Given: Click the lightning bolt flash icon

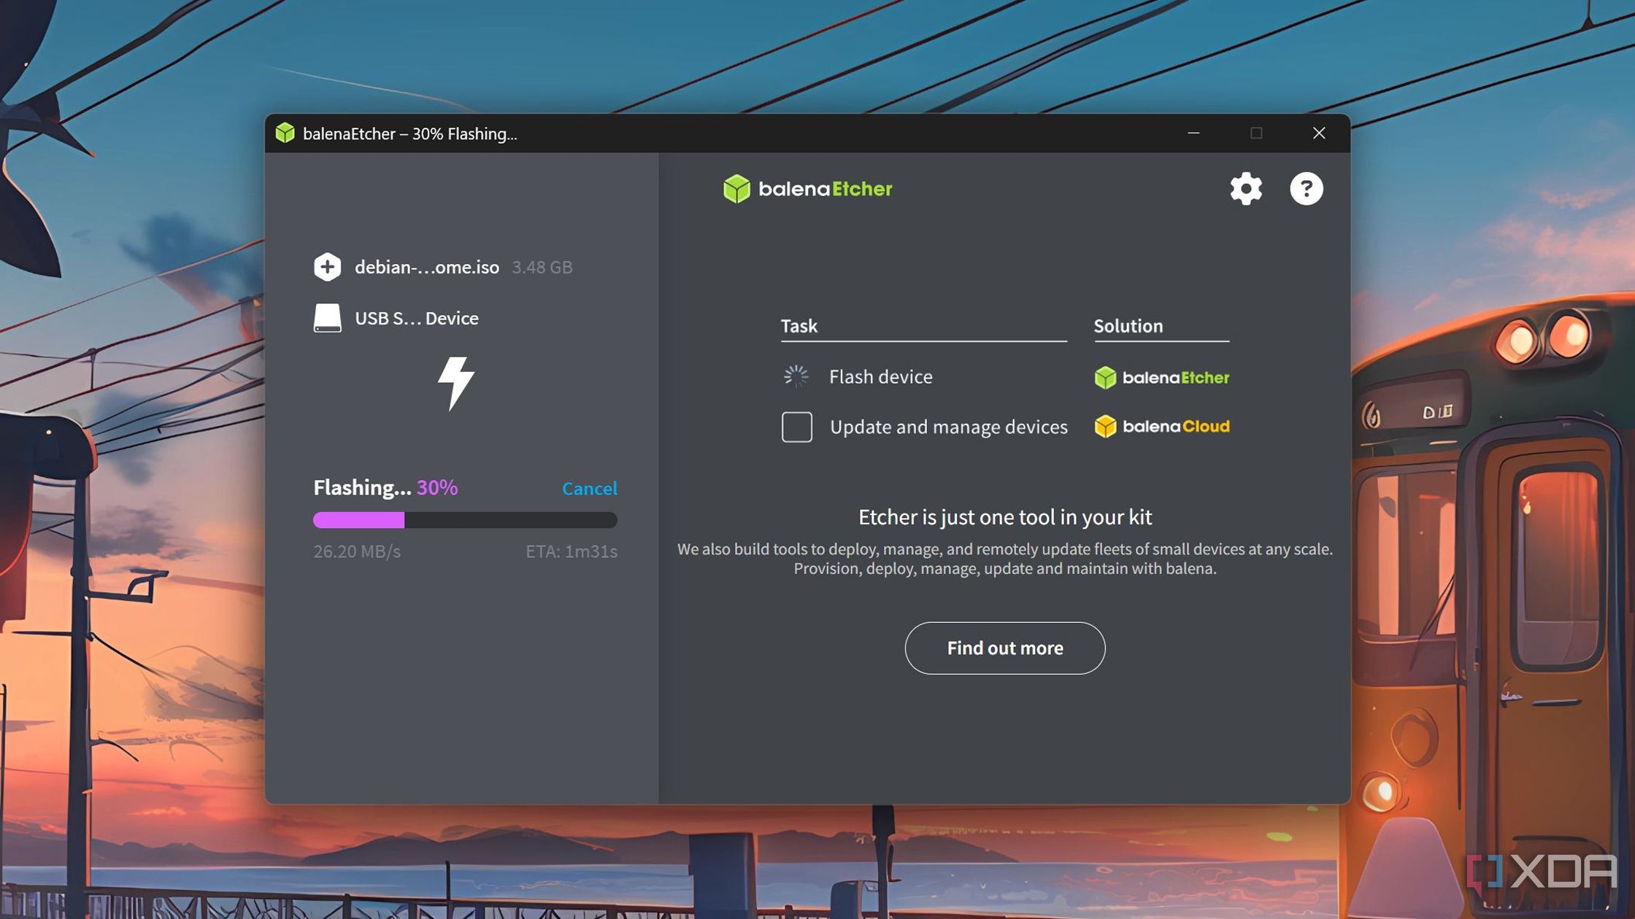Looking at the screenshot, I should tap(455, 384).
